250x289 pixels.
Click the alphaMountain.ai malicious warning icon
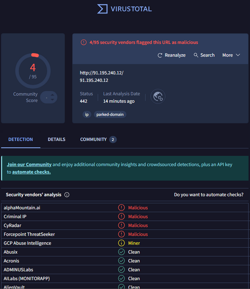point(121,207)
